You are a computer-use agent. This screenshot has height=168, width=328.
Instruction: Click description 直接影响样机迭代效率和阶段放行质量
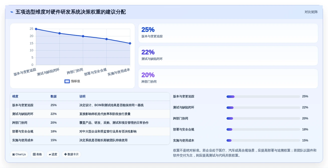tap(105, 114)
